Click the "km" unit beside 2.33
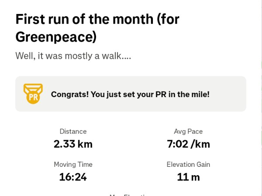The image size is (262, 196). [x=85, y=144]
